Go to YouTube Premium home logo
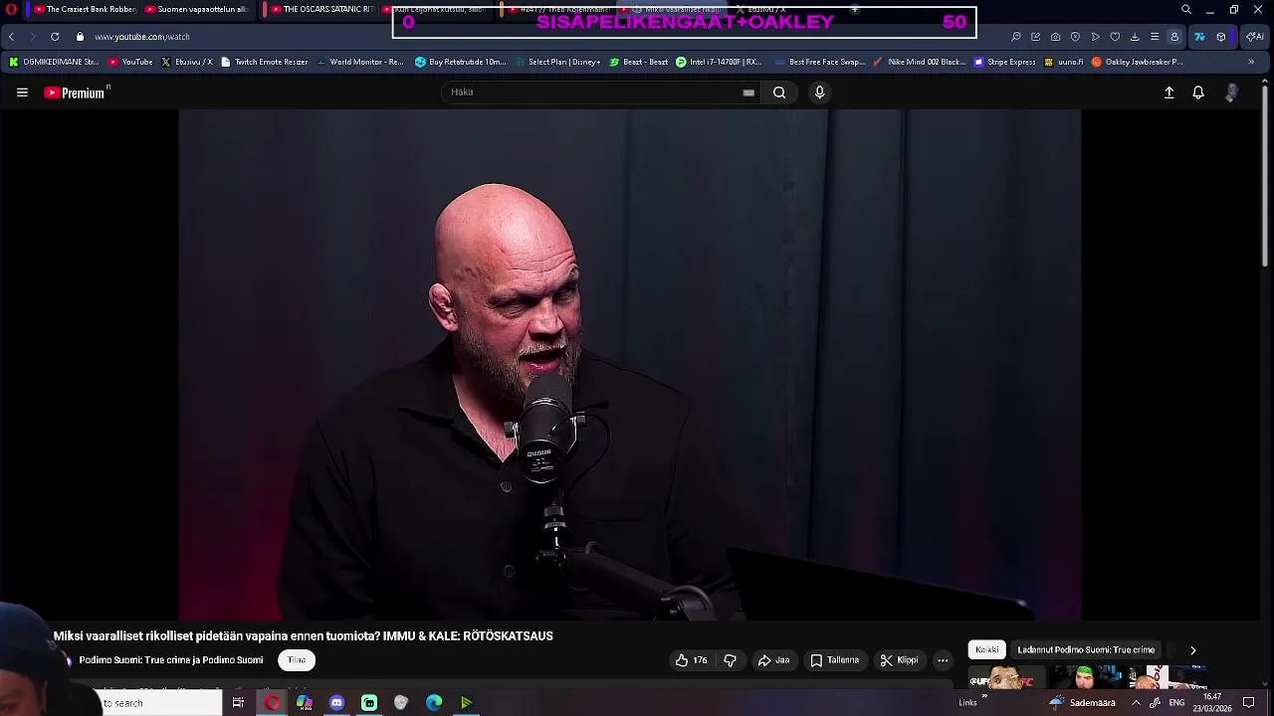This screenshot has width=1274, height=716. (76, 92)
